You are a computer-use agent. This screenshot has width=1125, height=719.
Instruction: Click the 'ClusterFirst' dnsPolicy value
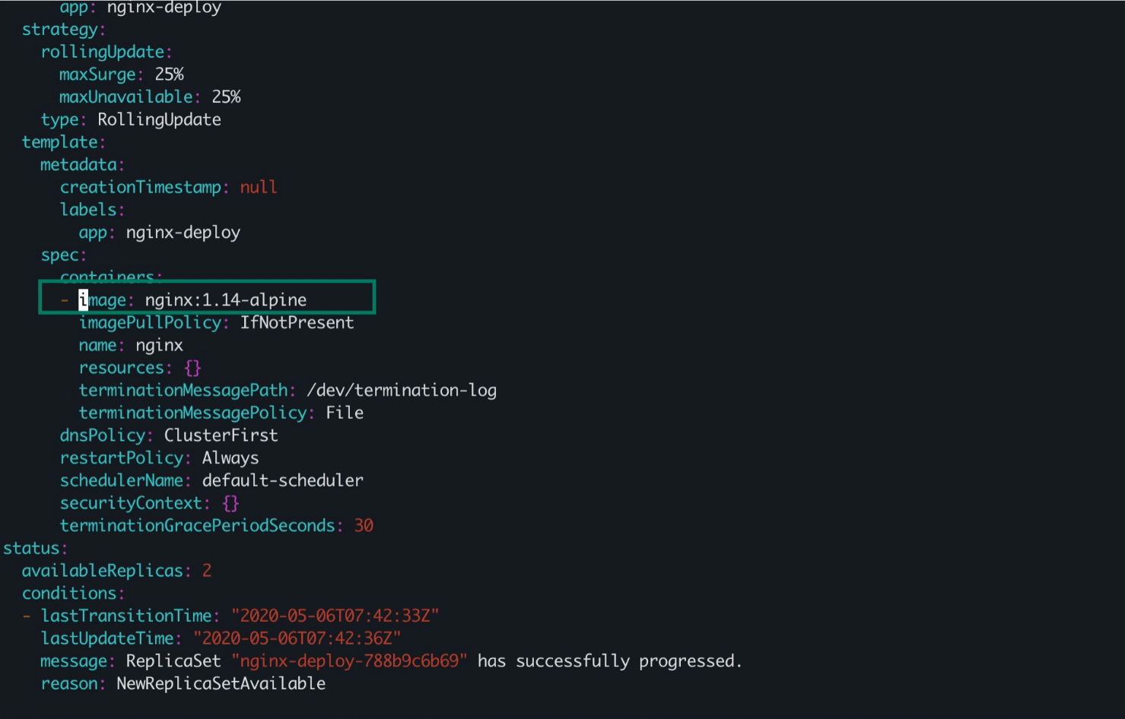coord(221,436)
